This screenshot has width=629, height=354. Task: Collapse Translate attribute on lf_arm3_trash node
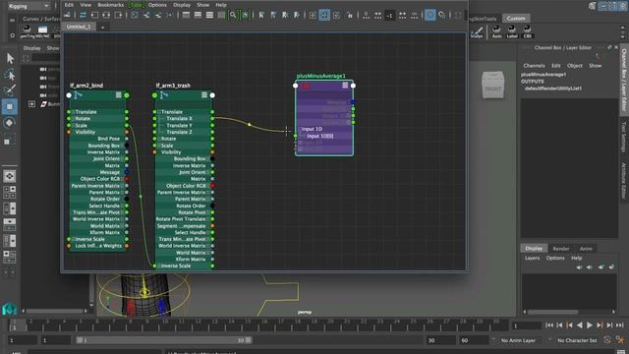point(159,112)
